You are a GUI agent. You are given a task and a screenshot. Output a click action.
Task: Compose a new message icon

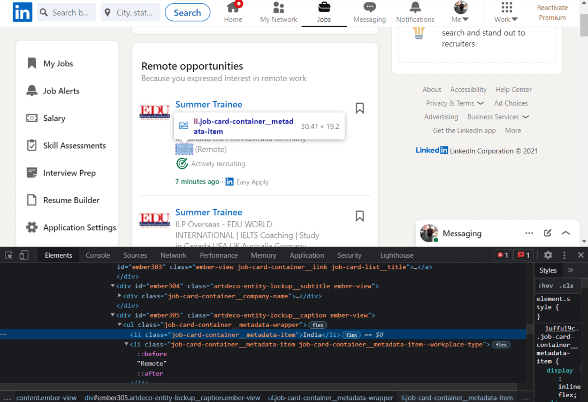(547, 233)
